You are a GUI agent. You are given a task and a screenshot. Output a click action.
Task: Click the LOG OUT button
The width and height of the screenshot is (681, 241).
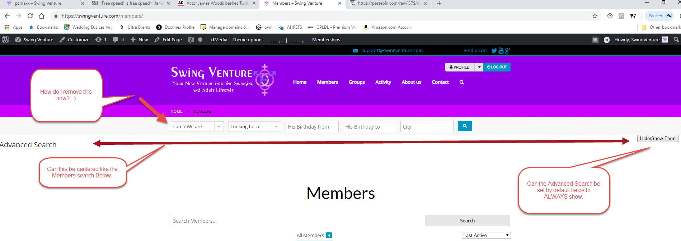point(497,67)
